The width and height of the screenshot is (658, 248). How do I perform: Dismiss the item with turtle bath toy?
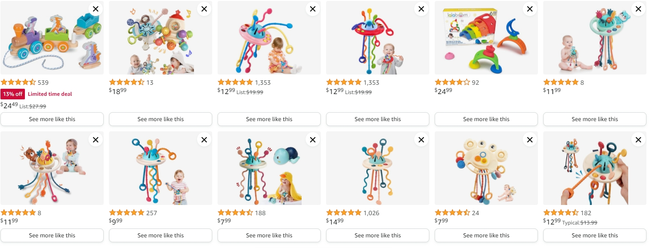(313, 140)
